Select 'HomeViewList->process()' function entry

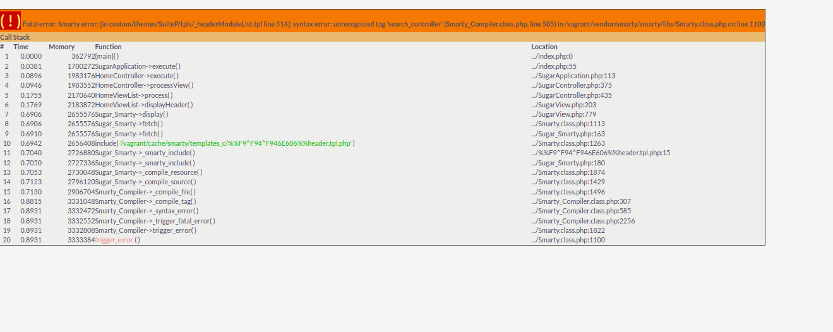134,95
